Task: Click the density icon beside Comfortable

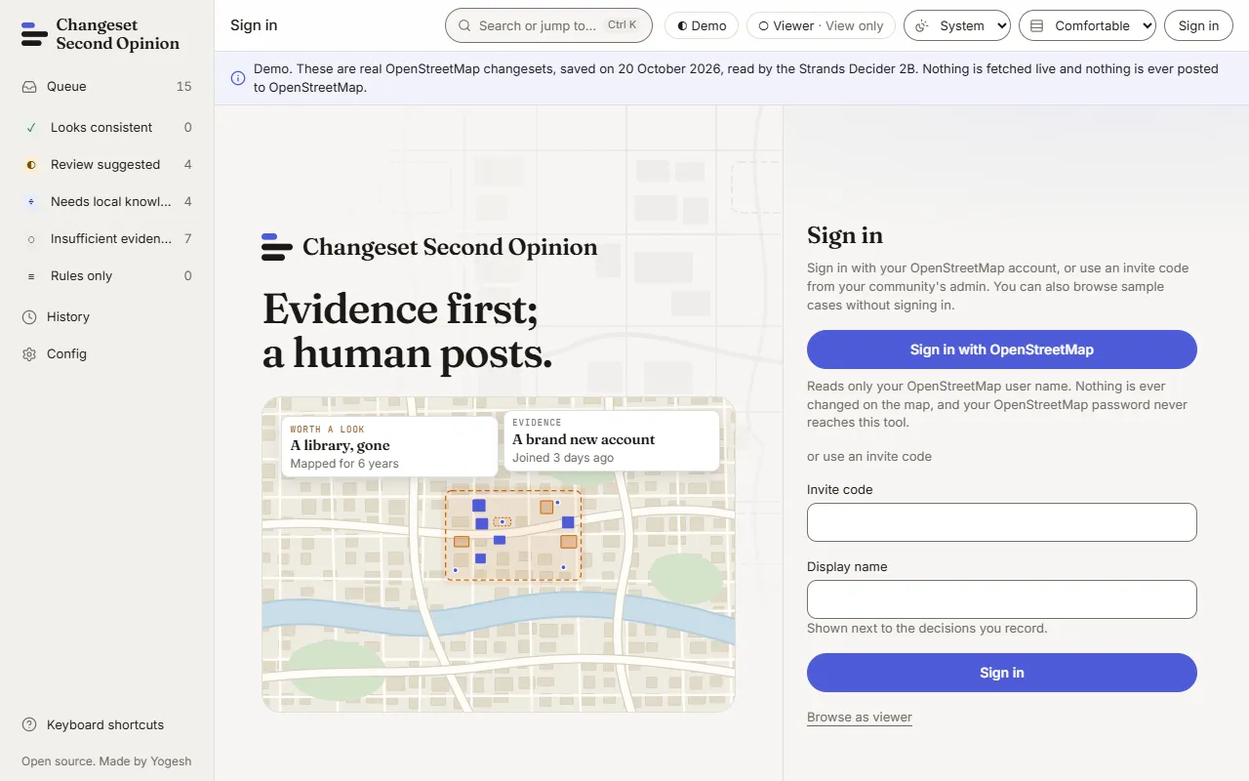Action: 1037,26
